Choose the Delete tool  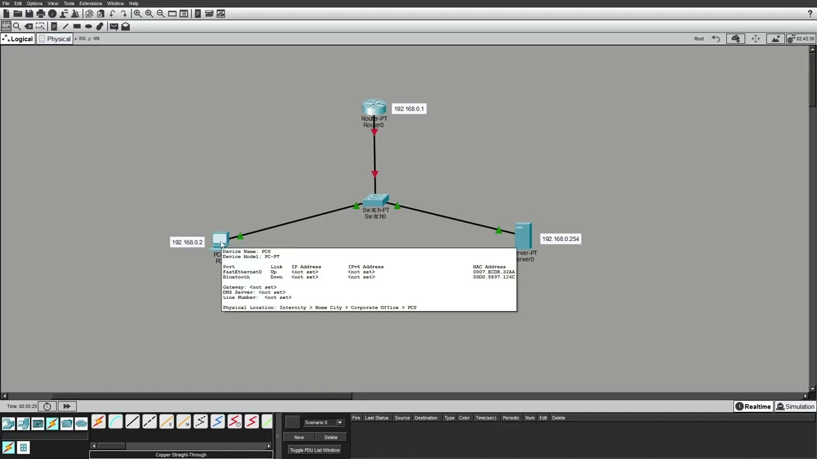29,26
